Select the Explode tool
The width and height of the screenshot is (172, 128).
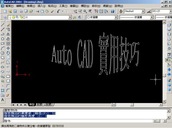pyautogui.click(x=8, y=95)
